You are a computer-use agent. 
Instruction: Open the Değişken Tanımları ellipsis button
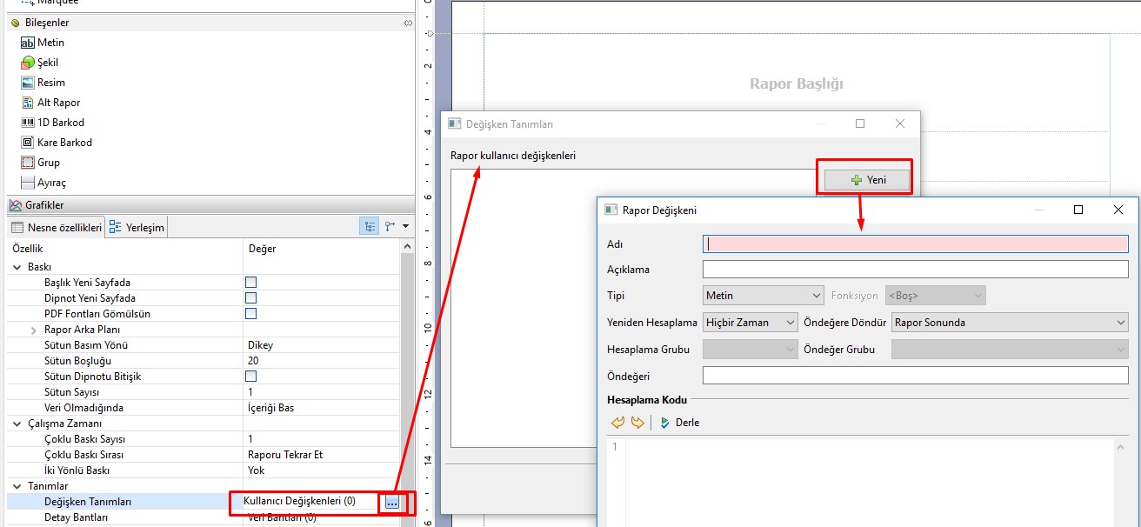tap(391, 503)
